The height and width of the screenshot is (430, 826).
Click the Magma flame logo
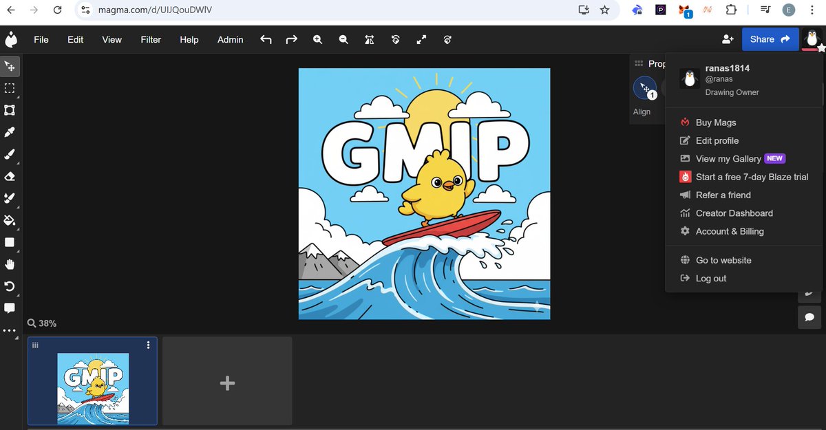[x=11, y=40]
